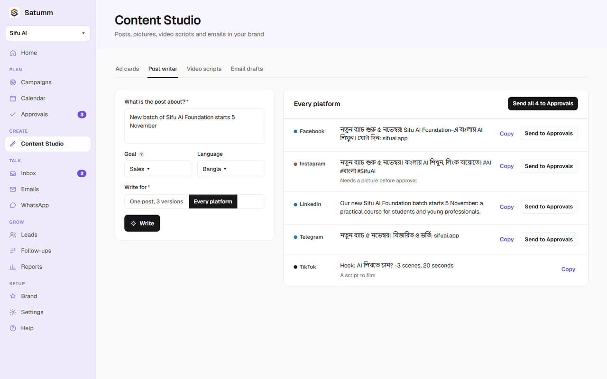Viewport: 607px width, 379px height.
Task: Click the Content Studio pencil icon
Action: 13,144
